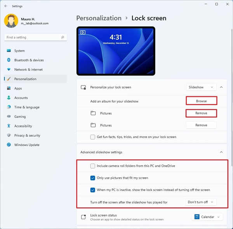Click the Network wifi icon in the sidebar
The width and height of the screenshot is (233, 229).
tap(9, 69)
